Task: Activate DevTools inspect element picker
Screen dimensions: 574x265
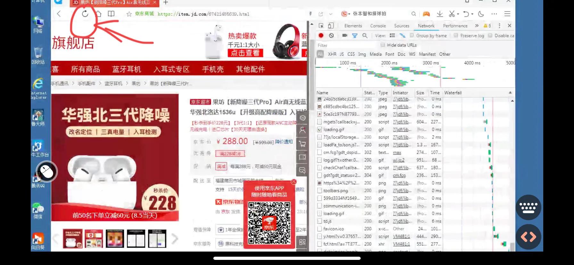Action: coord(321,26)
